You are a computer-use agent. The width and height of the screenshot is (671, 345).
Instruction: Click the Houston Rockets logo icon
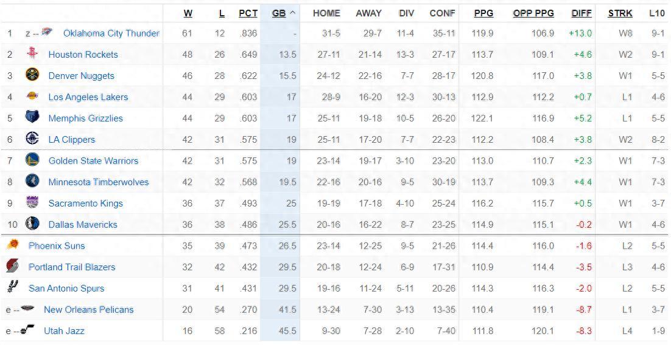[32, 54]
